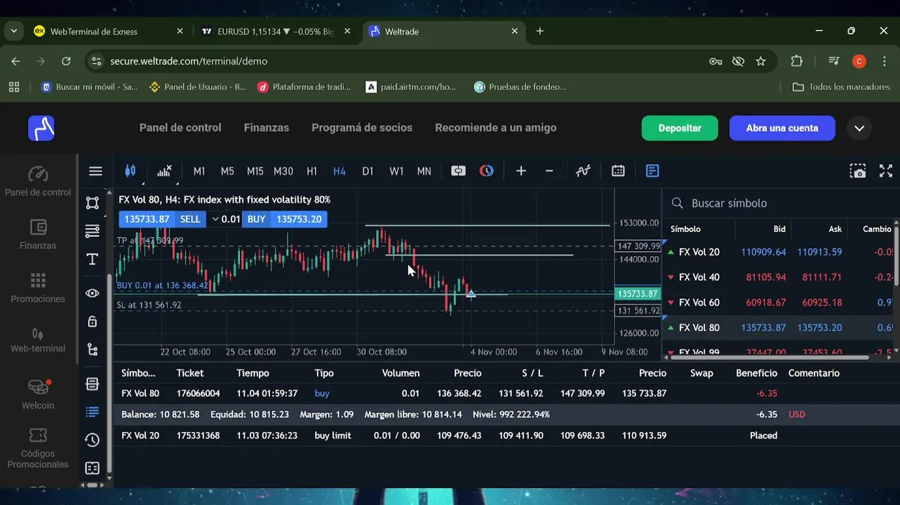Open Finanzas in the left sidebar
This screenshot has width=900, height=505.
[38, 234]
